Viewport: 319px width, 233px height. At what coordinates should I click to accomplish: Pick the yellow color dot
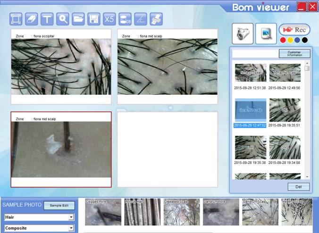click(290, 40)
